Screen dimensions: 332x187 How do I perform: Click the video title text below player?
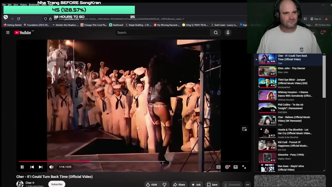click(54, 177)
